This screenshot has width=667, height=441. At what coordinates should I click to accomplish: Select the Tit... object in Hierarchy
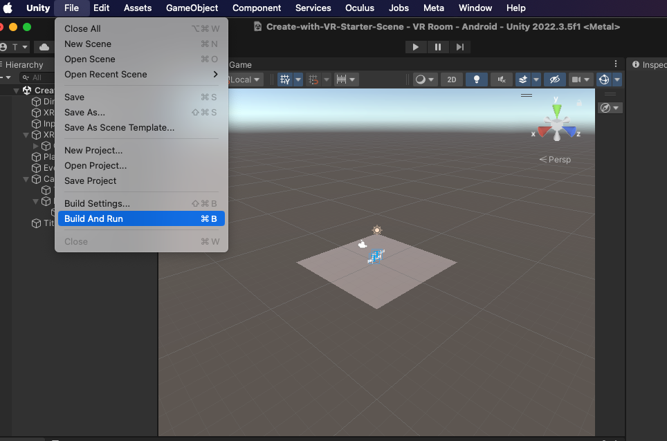click(x=43, y=223)
